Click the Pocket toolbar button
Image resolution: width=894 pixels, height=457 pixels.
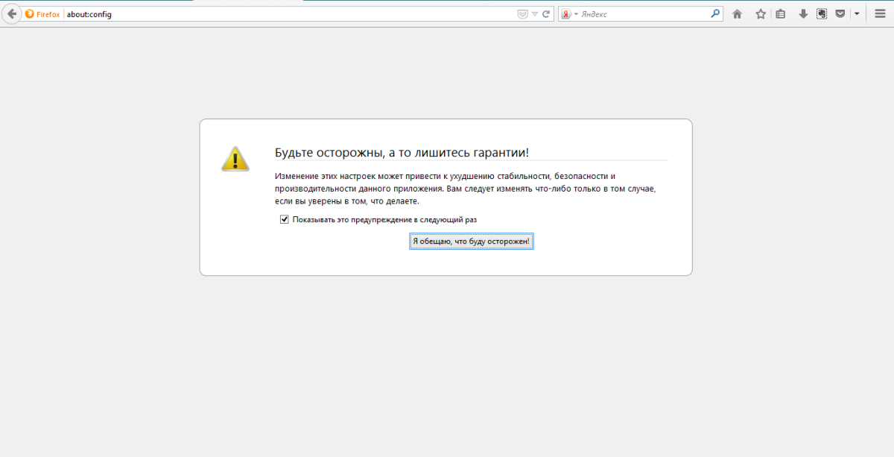coord(840,14)
